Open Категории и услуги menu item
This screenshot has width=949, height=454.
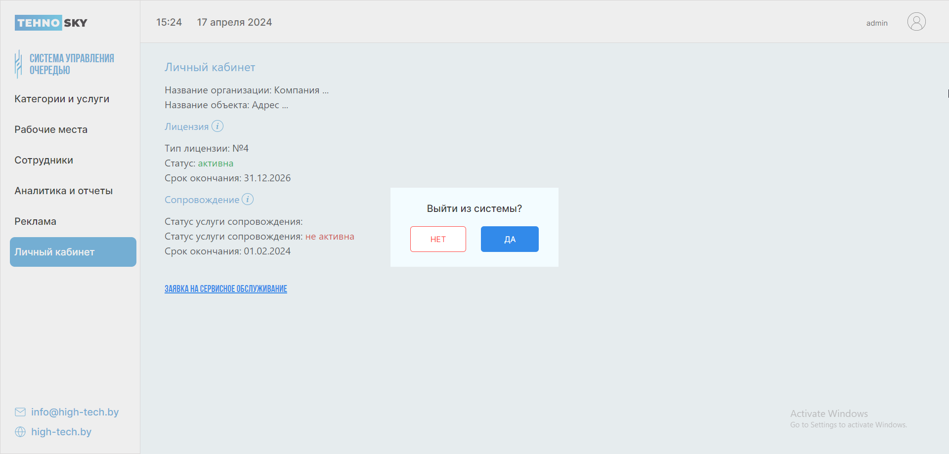pos(62,99)
